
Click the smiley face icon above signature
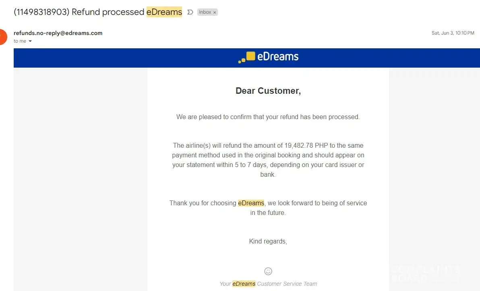[268, 271]
